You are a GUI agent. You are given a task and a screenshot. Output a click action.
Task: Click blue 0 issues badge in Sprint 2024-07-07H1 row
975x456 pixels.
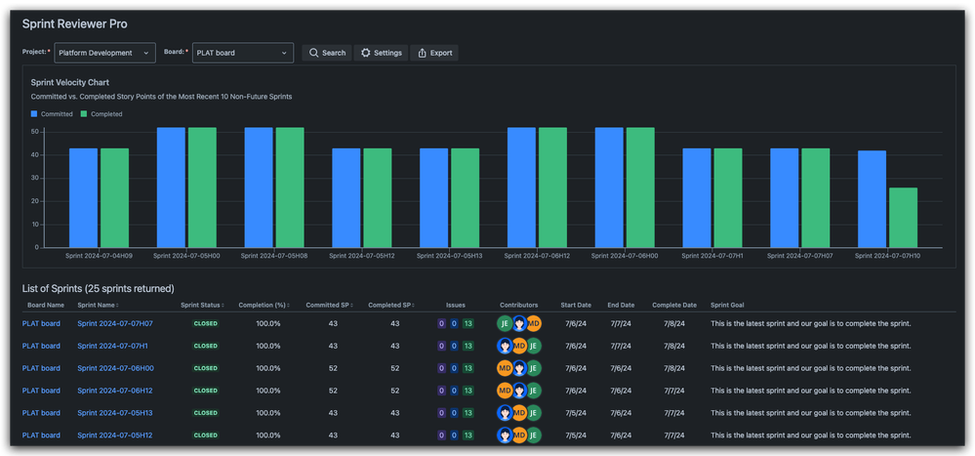(x=454, y=346)
